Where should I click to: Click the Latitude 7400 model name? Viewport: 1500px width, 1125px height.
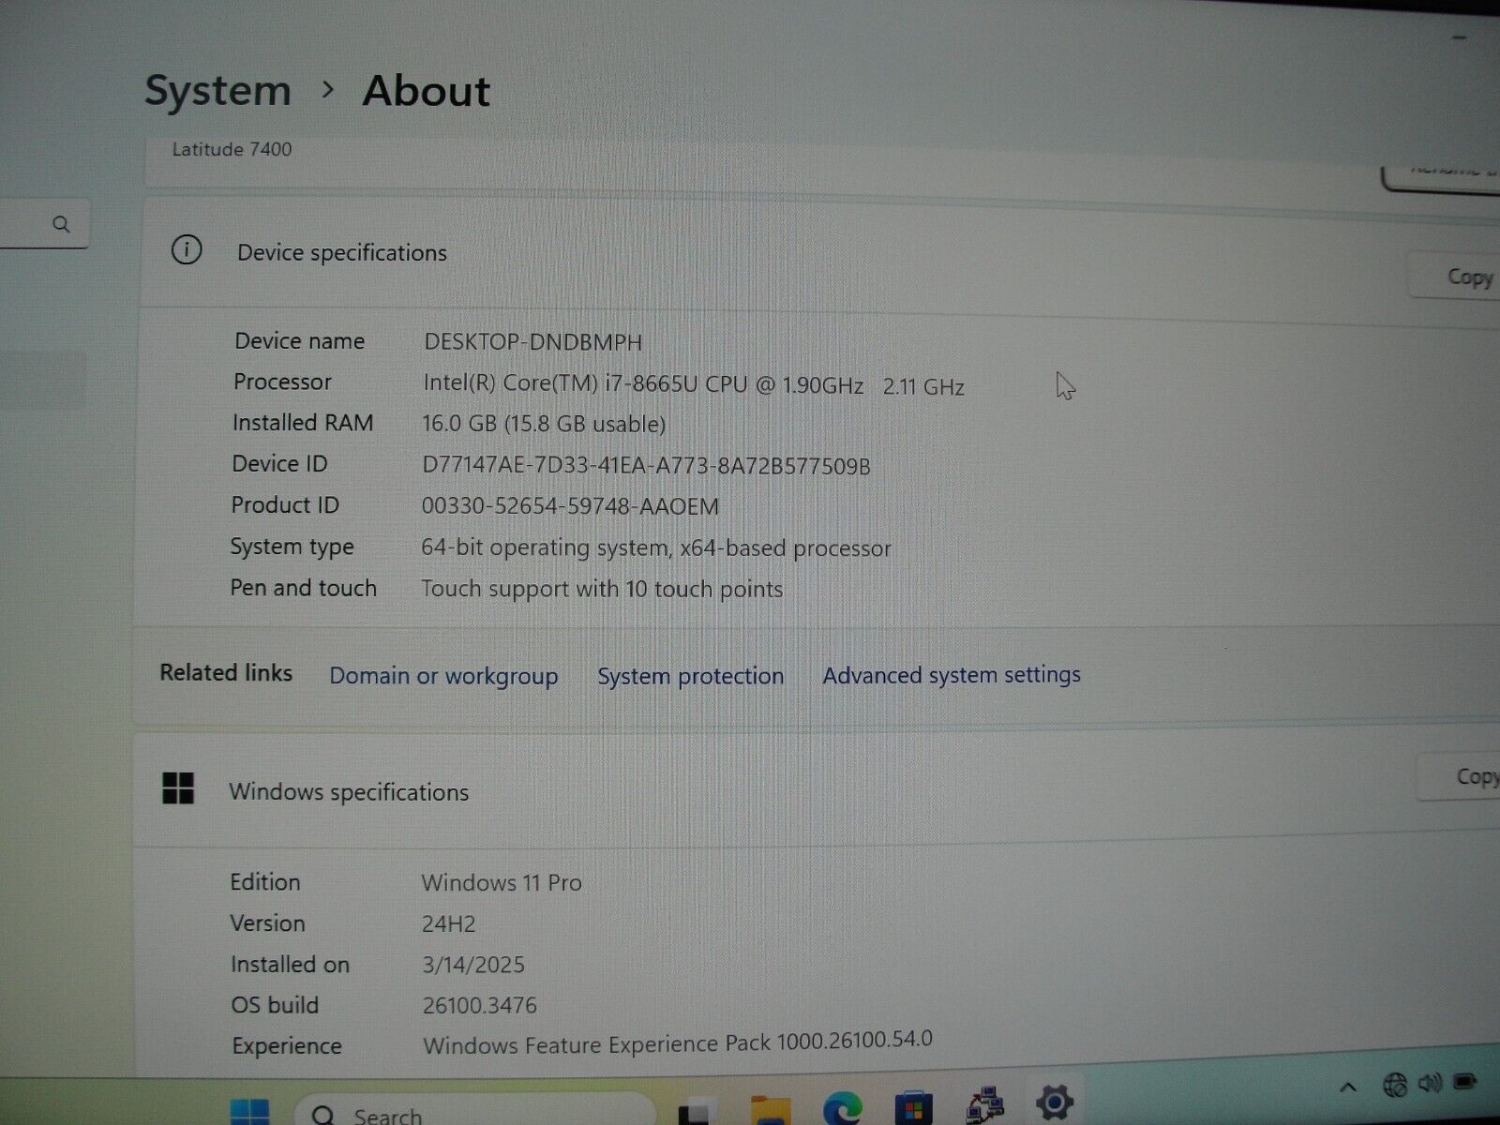[x=232, y=149]
